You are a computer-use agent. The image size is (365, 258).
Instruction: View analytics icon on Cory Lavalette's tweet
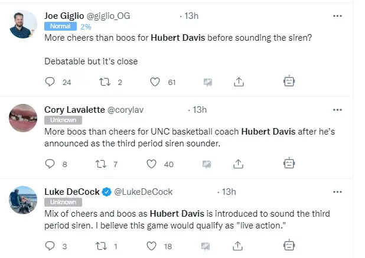point(207,164)
